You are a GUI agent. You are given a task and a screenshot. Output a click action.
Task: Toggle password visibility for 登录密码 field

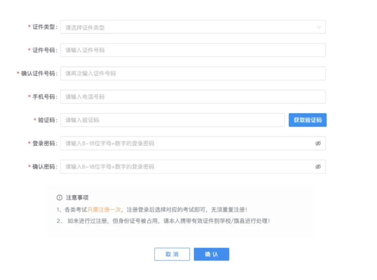point(318,143)
